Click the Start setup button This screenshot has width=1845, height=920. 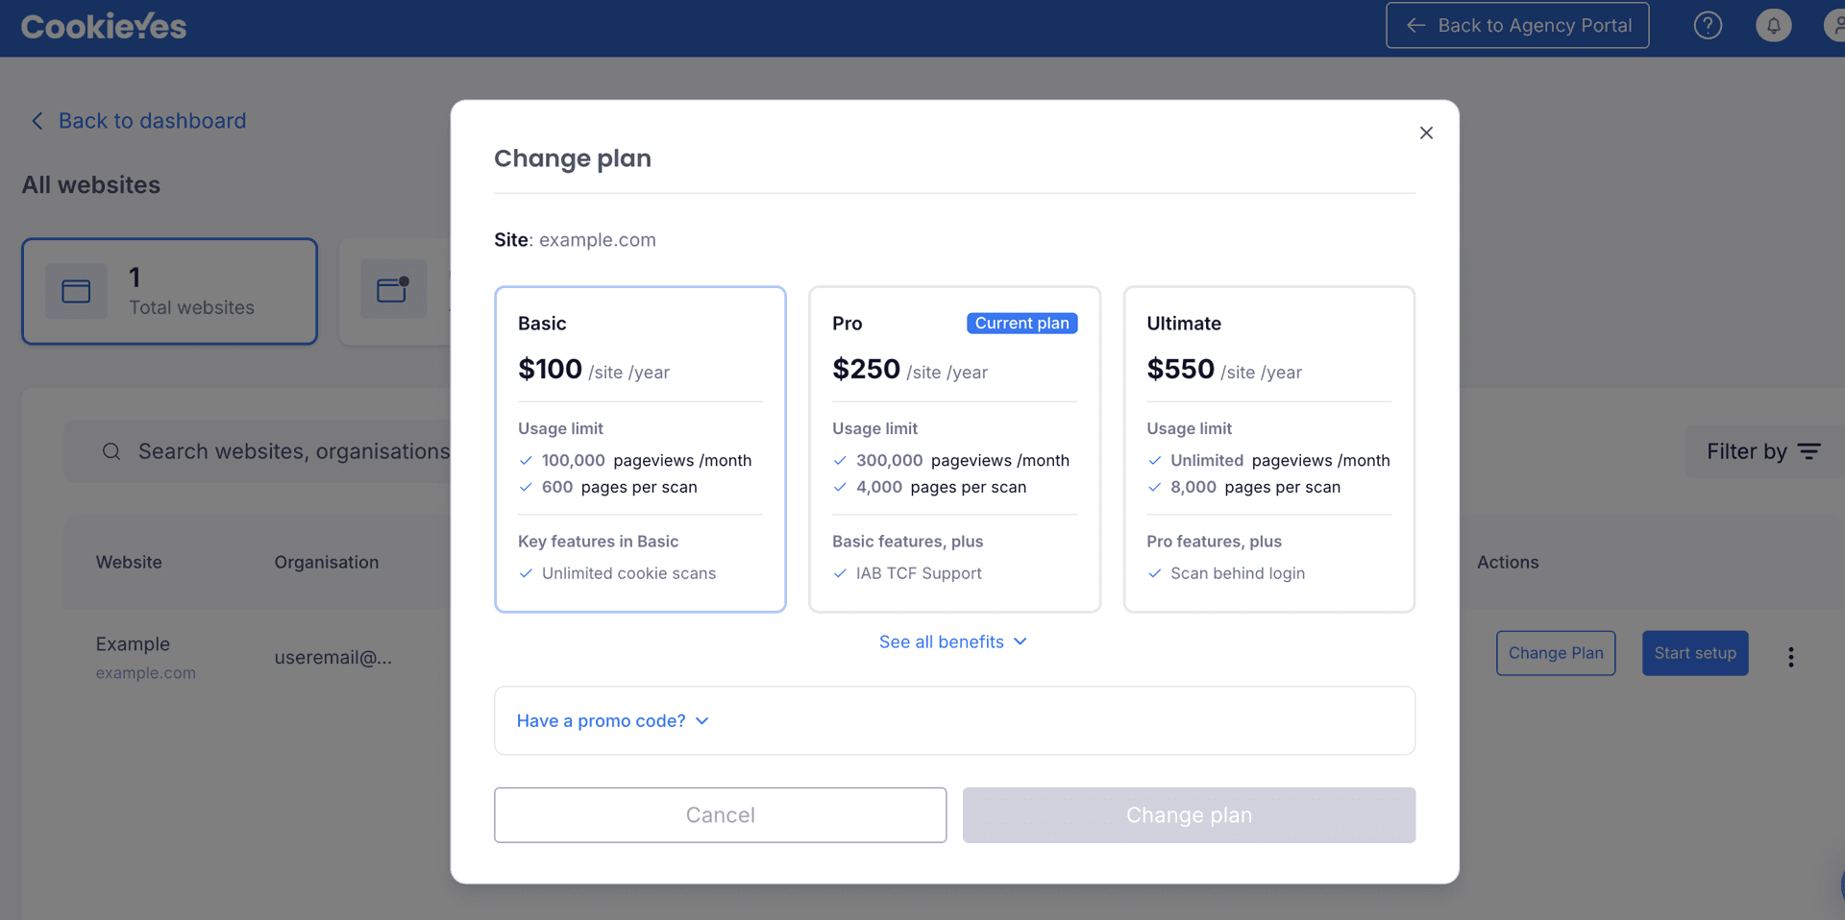coord(1695,653)
